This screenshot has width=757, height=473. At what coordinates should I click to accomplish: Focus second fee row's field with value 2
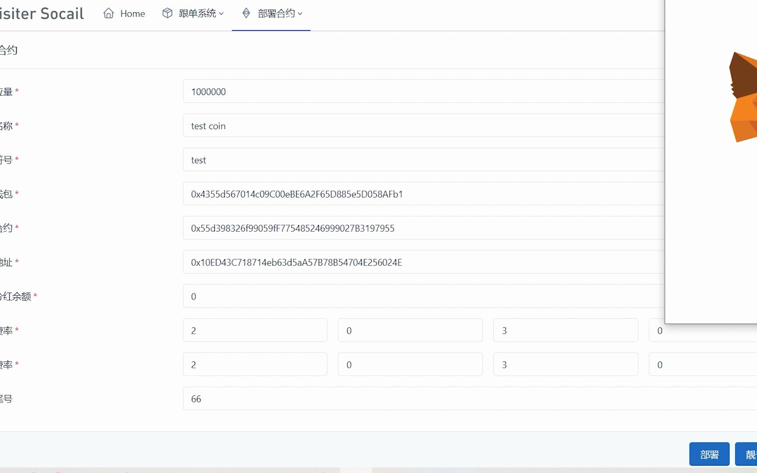[255, 365]
